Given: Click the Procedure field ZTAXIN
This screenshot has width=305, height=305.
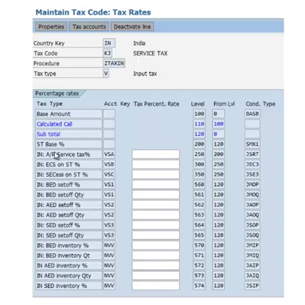Looking at the screenshot, I should [114, 63].
